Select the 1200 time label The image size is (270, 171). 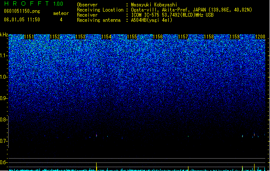point(261,37)
